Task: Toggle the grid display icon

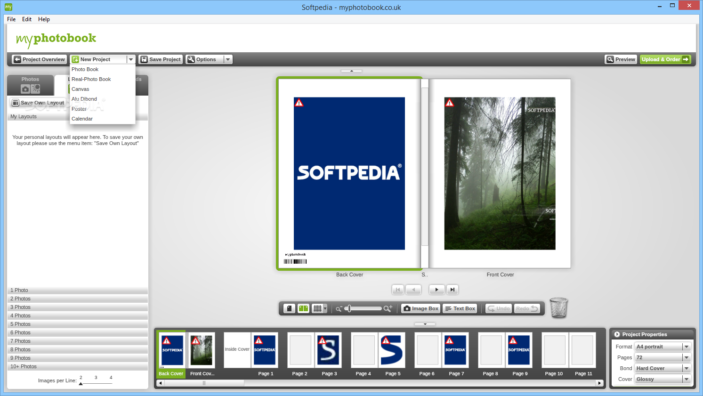Action: tap(318, 308)
